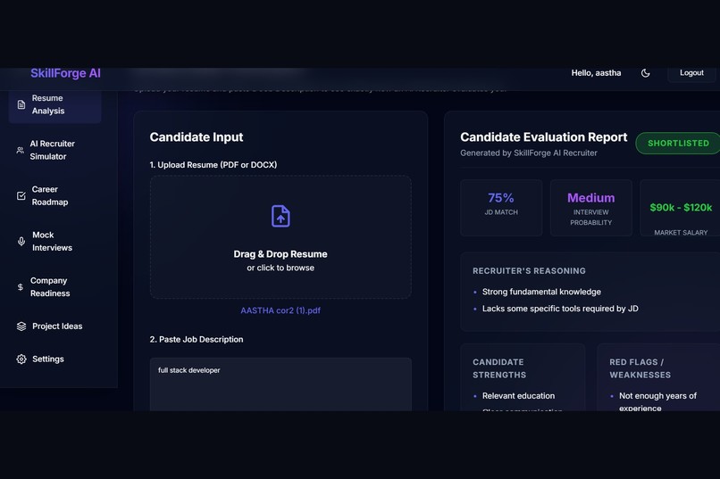Click the or click to browse text
The width and height of the screenshot is (720, 479).
click(280, 268)
